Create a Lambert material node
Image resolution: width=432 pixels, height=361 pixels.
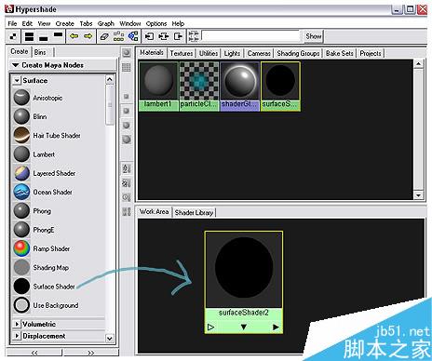click(x=34, y=154)
